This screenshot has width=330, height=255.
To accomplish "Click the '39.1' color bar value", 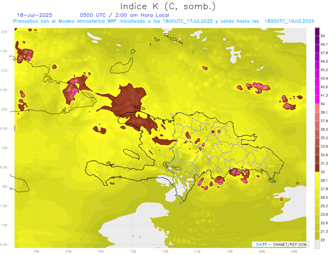I will [x=324, y=112].
